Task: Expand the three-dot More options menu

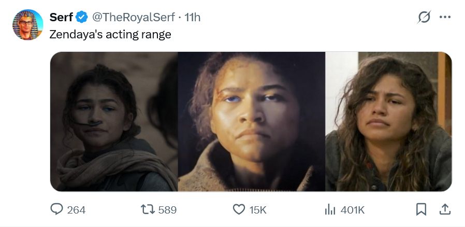Action: [x=445, y=17]
